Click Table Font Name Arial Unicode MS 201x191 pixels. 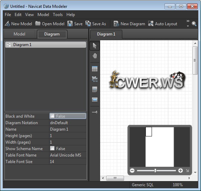68,155
